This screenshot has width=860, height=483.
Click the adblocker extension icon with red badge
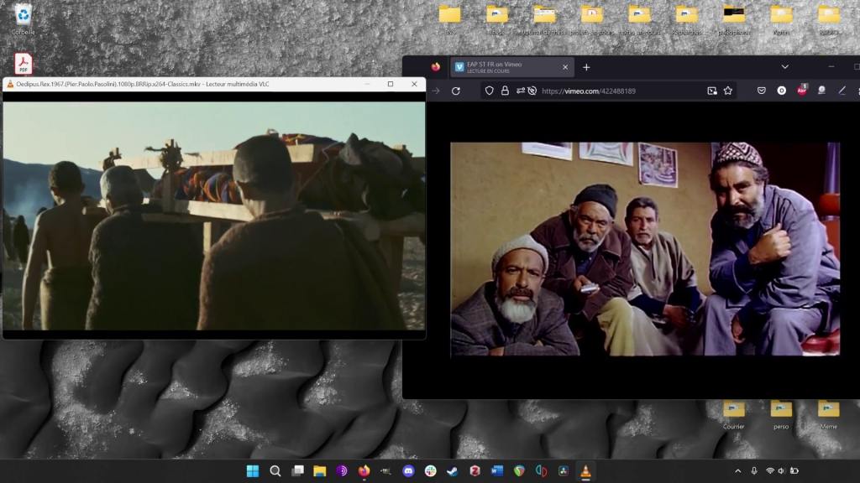click(801, 90)
